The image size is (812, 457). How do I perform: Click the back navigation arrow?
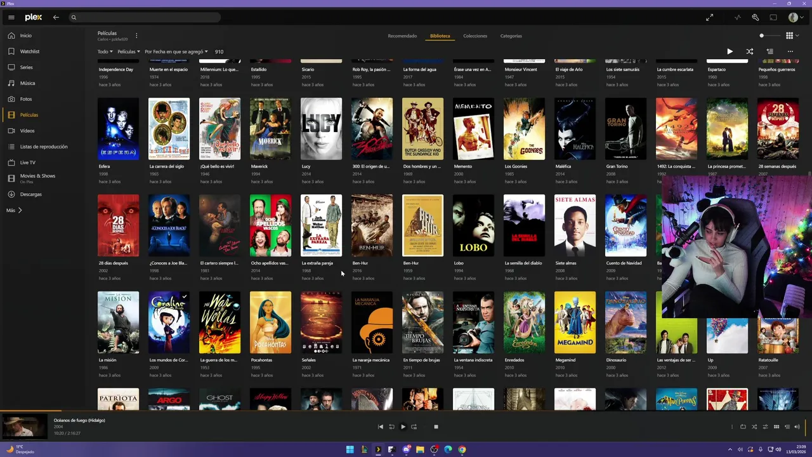56,17
